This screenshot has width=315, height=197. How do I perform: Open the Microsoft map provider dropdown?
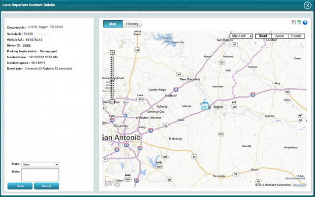click(241, 36)
